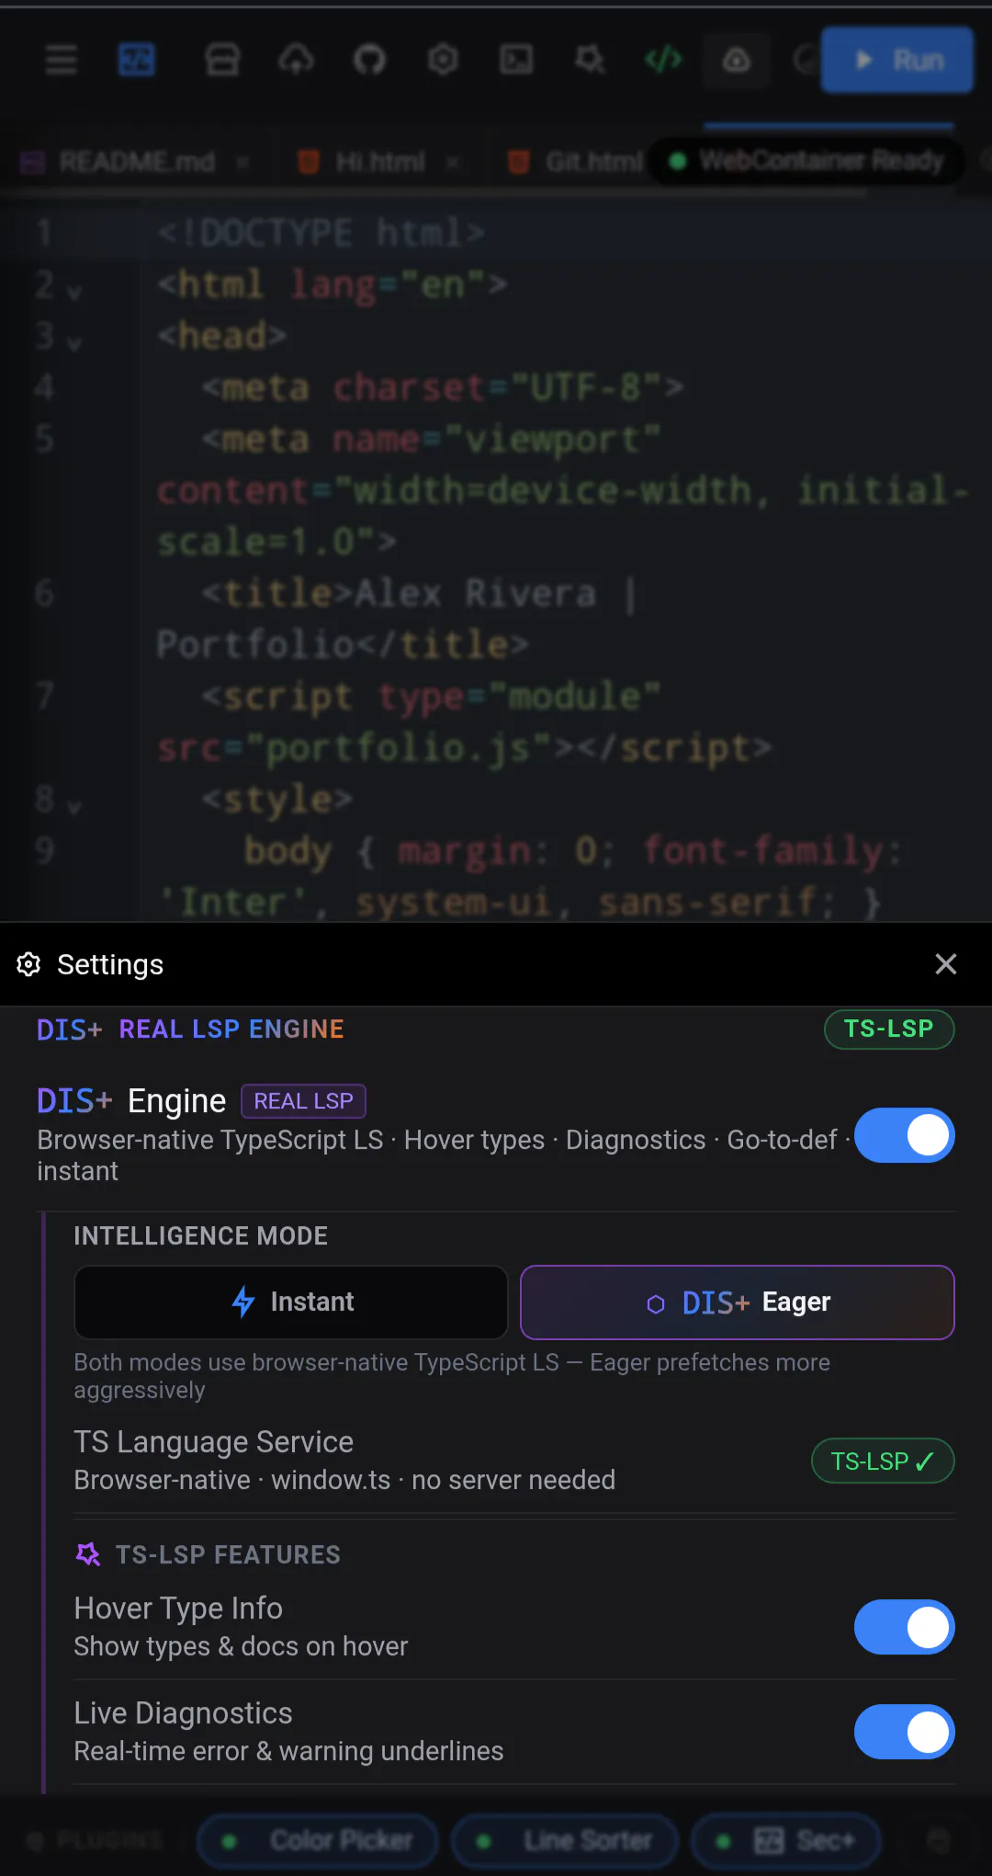The height and width of the screenshot is (1876, 992).
Task: Toggle the DIS+ Engine switch
Action: point(905,1135)
